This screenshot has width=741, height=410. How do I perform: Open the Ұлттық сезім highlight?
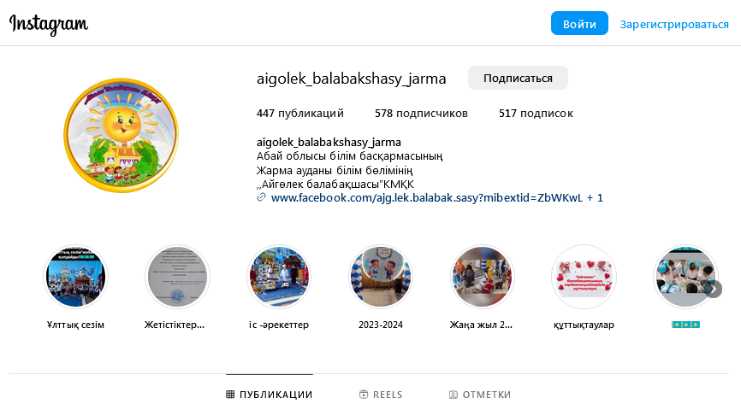click(75, 277)
